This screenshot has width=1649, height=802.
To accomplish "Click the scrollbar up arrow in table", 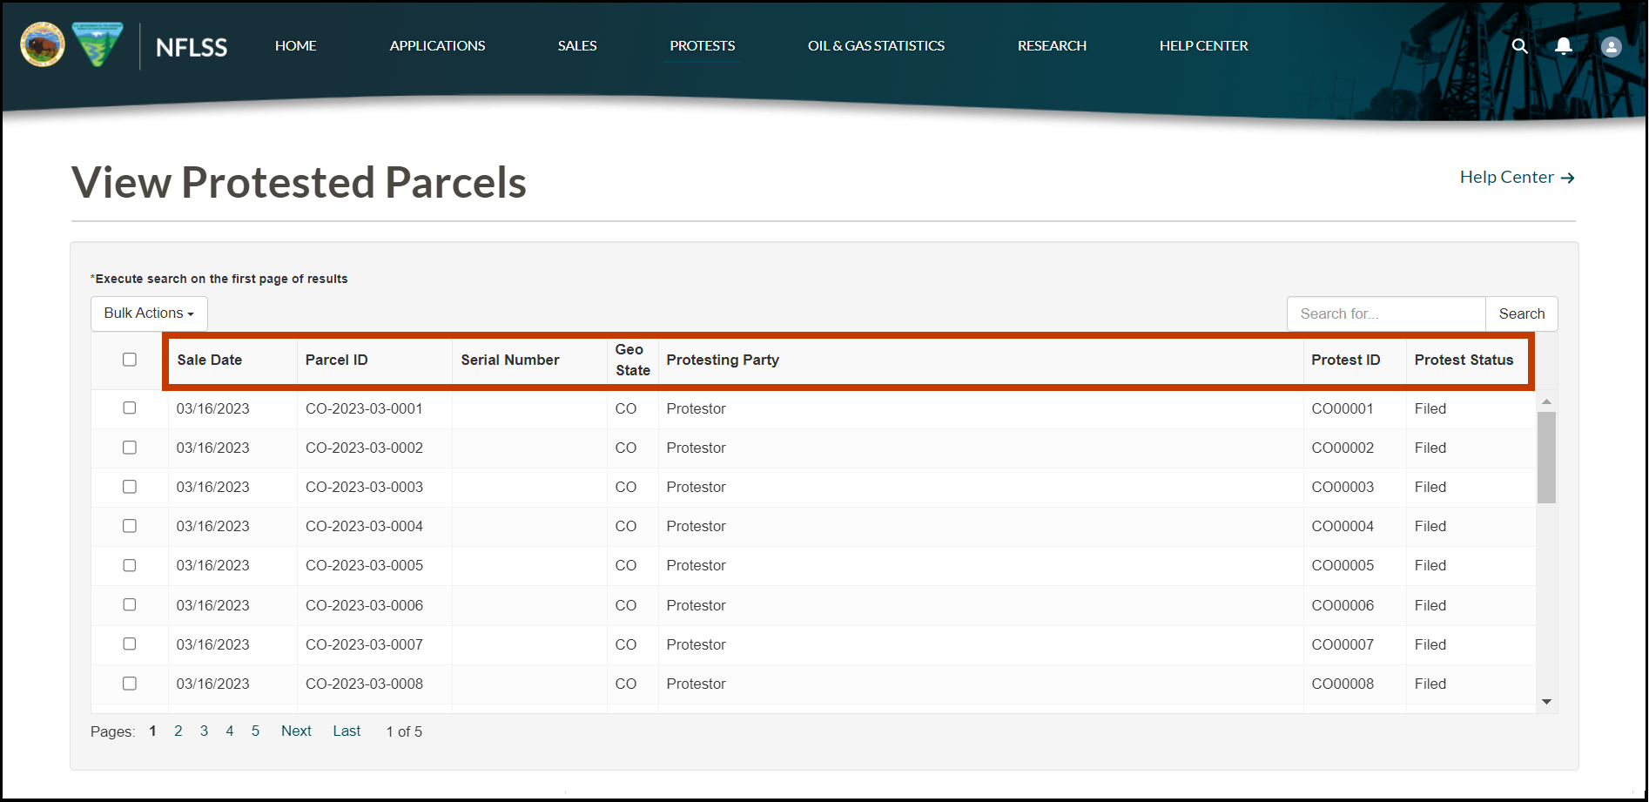I will [x=1546, y=401].
